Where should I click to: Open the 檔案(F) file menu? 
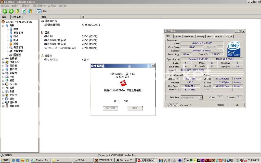point(5,6)
